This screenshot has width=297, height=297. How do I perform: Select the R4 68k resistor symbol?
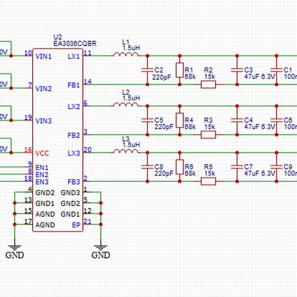point(180,120)
